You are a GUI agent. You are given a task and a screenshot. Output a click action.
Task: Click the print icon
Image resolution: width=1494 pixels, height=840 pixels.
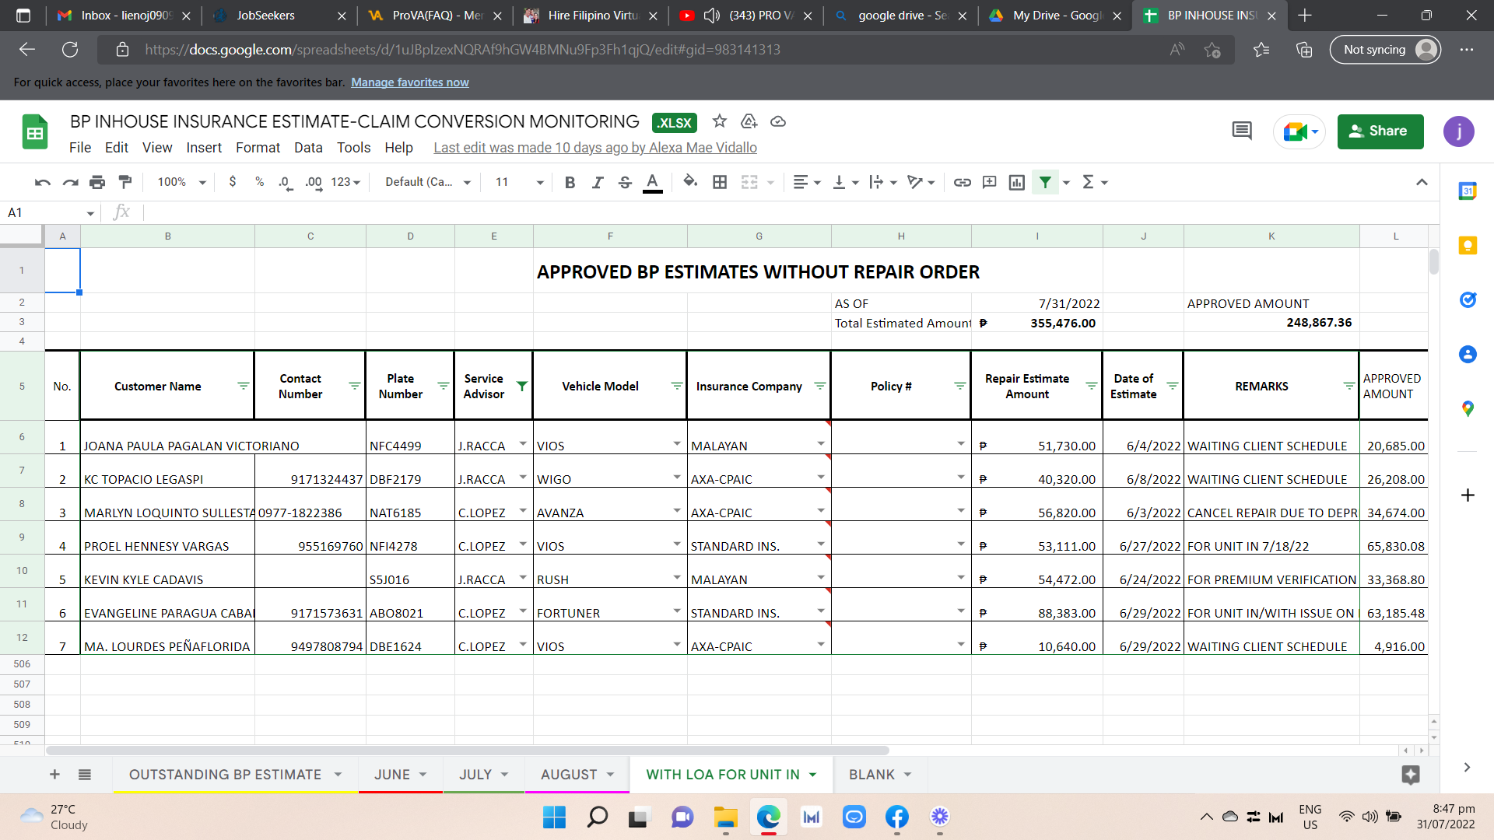(97, 182)
